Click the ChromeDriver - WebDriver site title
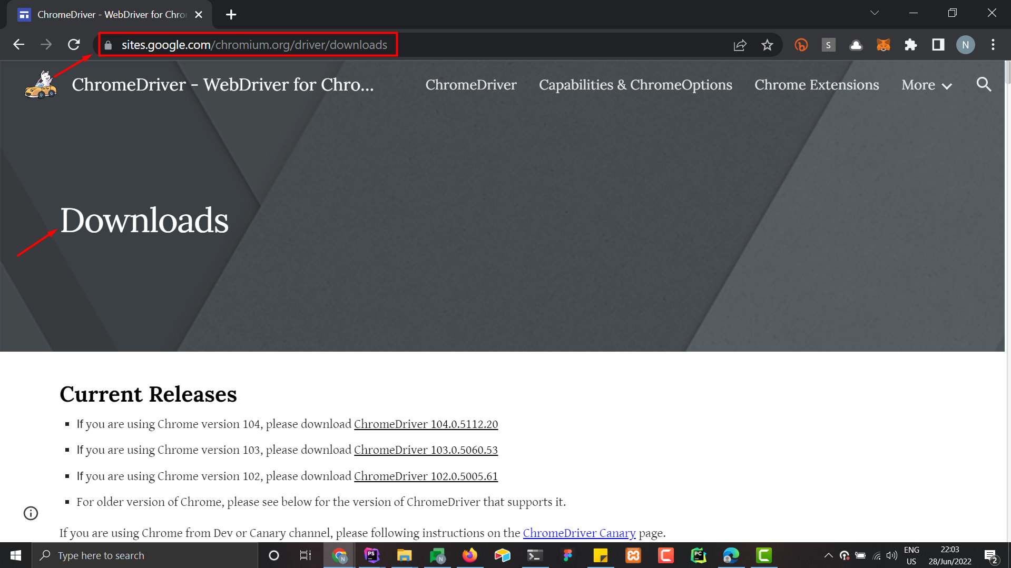The image size is (1011, 568). [x=223, y=85]
